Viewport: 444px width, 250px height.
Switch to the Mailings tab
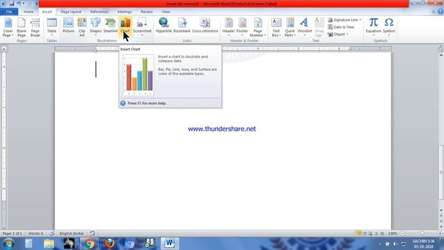coord(125,12)
